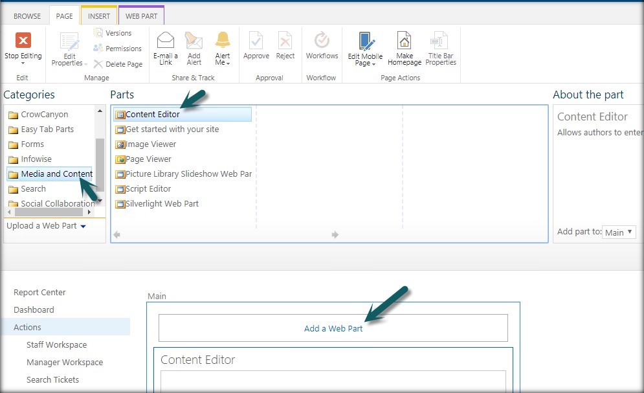Click inside the Content Editor text area
The height and width of the screenshot is (393, 644).
[x=333, y=381]
